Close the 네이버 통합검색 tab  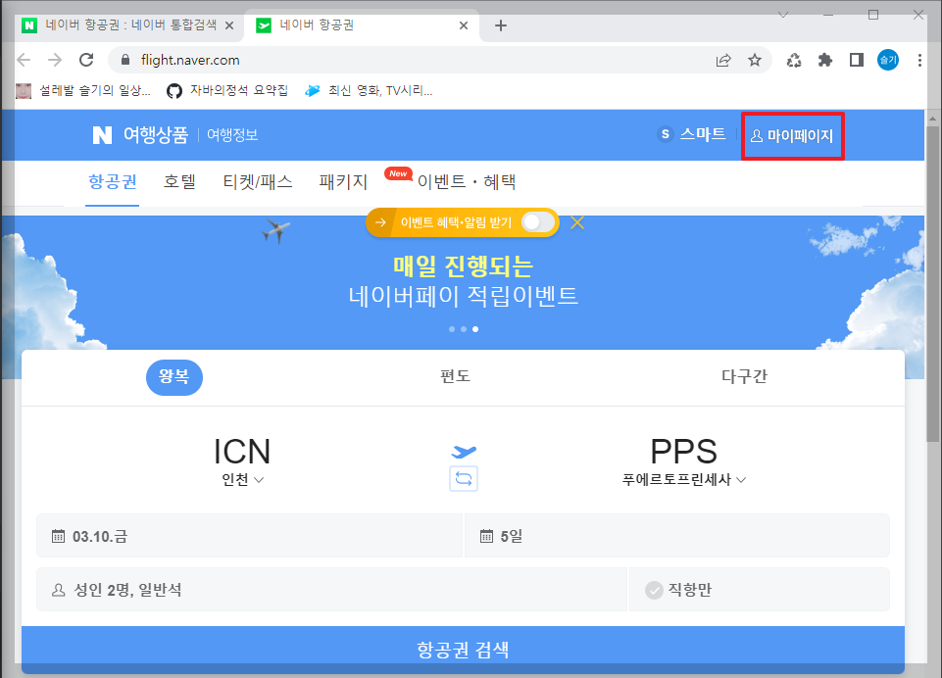(229, 25)
